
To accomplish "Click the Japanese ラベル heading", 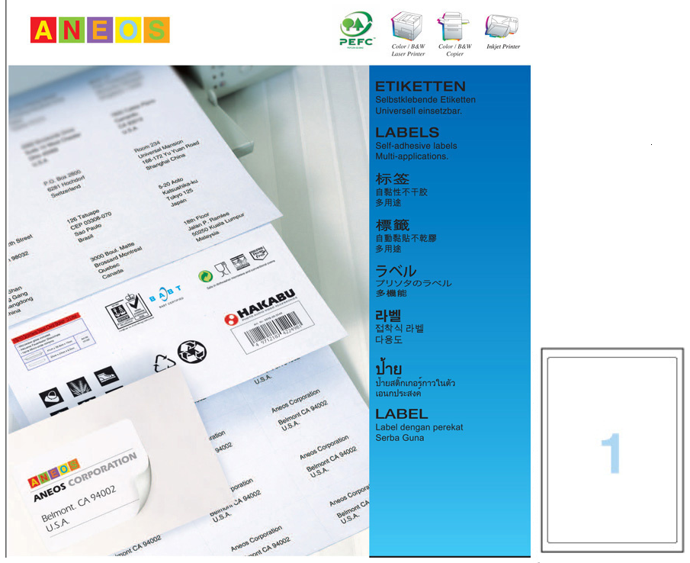I will click(x=396, y=271).
